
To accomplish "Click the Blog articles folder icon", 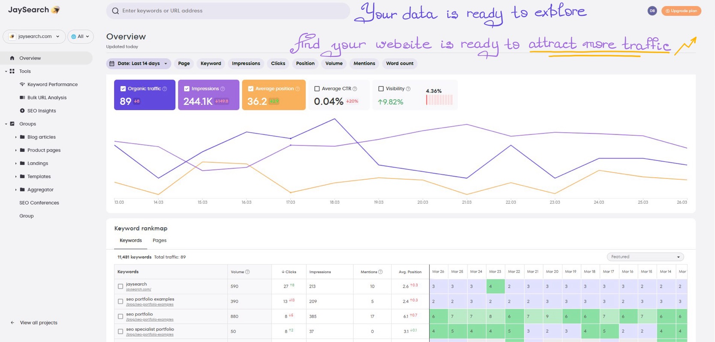I will click(x=22, y=137).
